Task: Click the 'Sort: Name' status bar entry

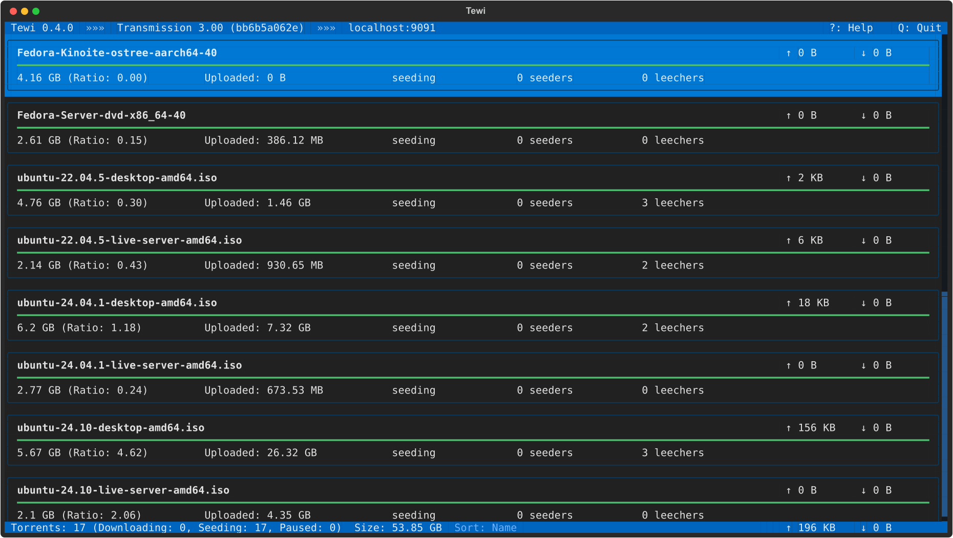Action: coord(485,528)
